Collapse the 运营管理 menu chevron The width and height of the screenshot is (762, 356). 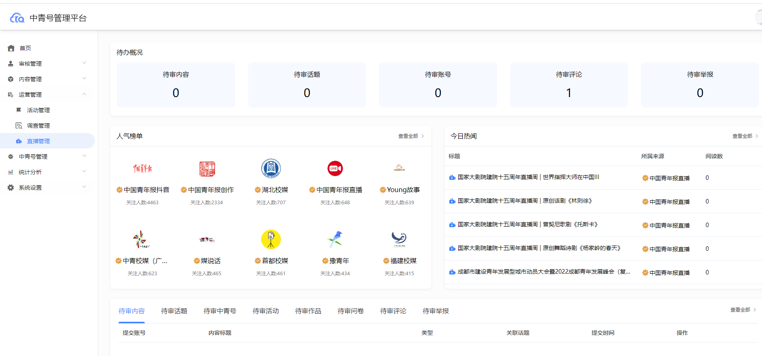coord(84,94)
